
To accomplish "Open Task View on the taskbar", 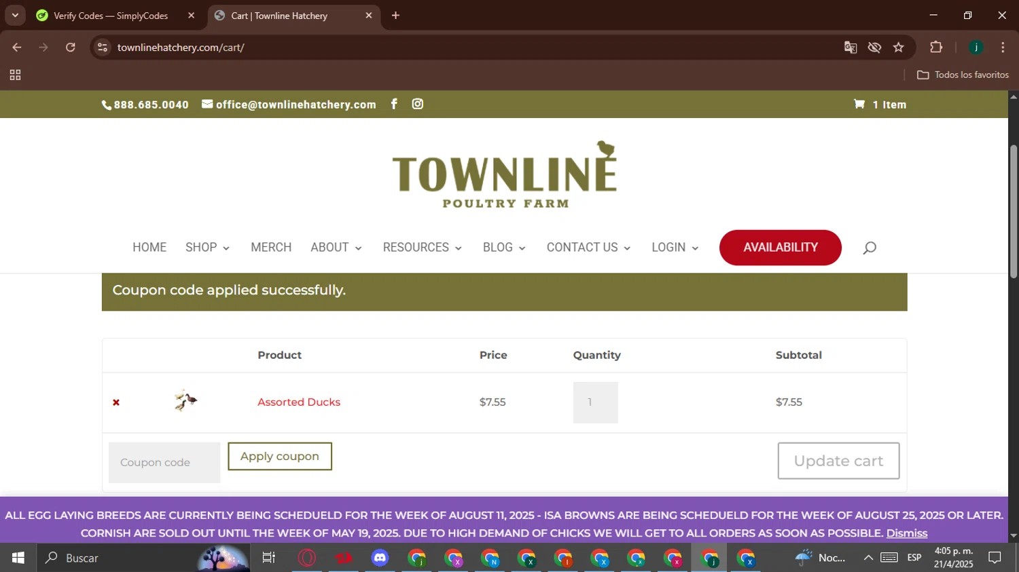I will 269,558.
